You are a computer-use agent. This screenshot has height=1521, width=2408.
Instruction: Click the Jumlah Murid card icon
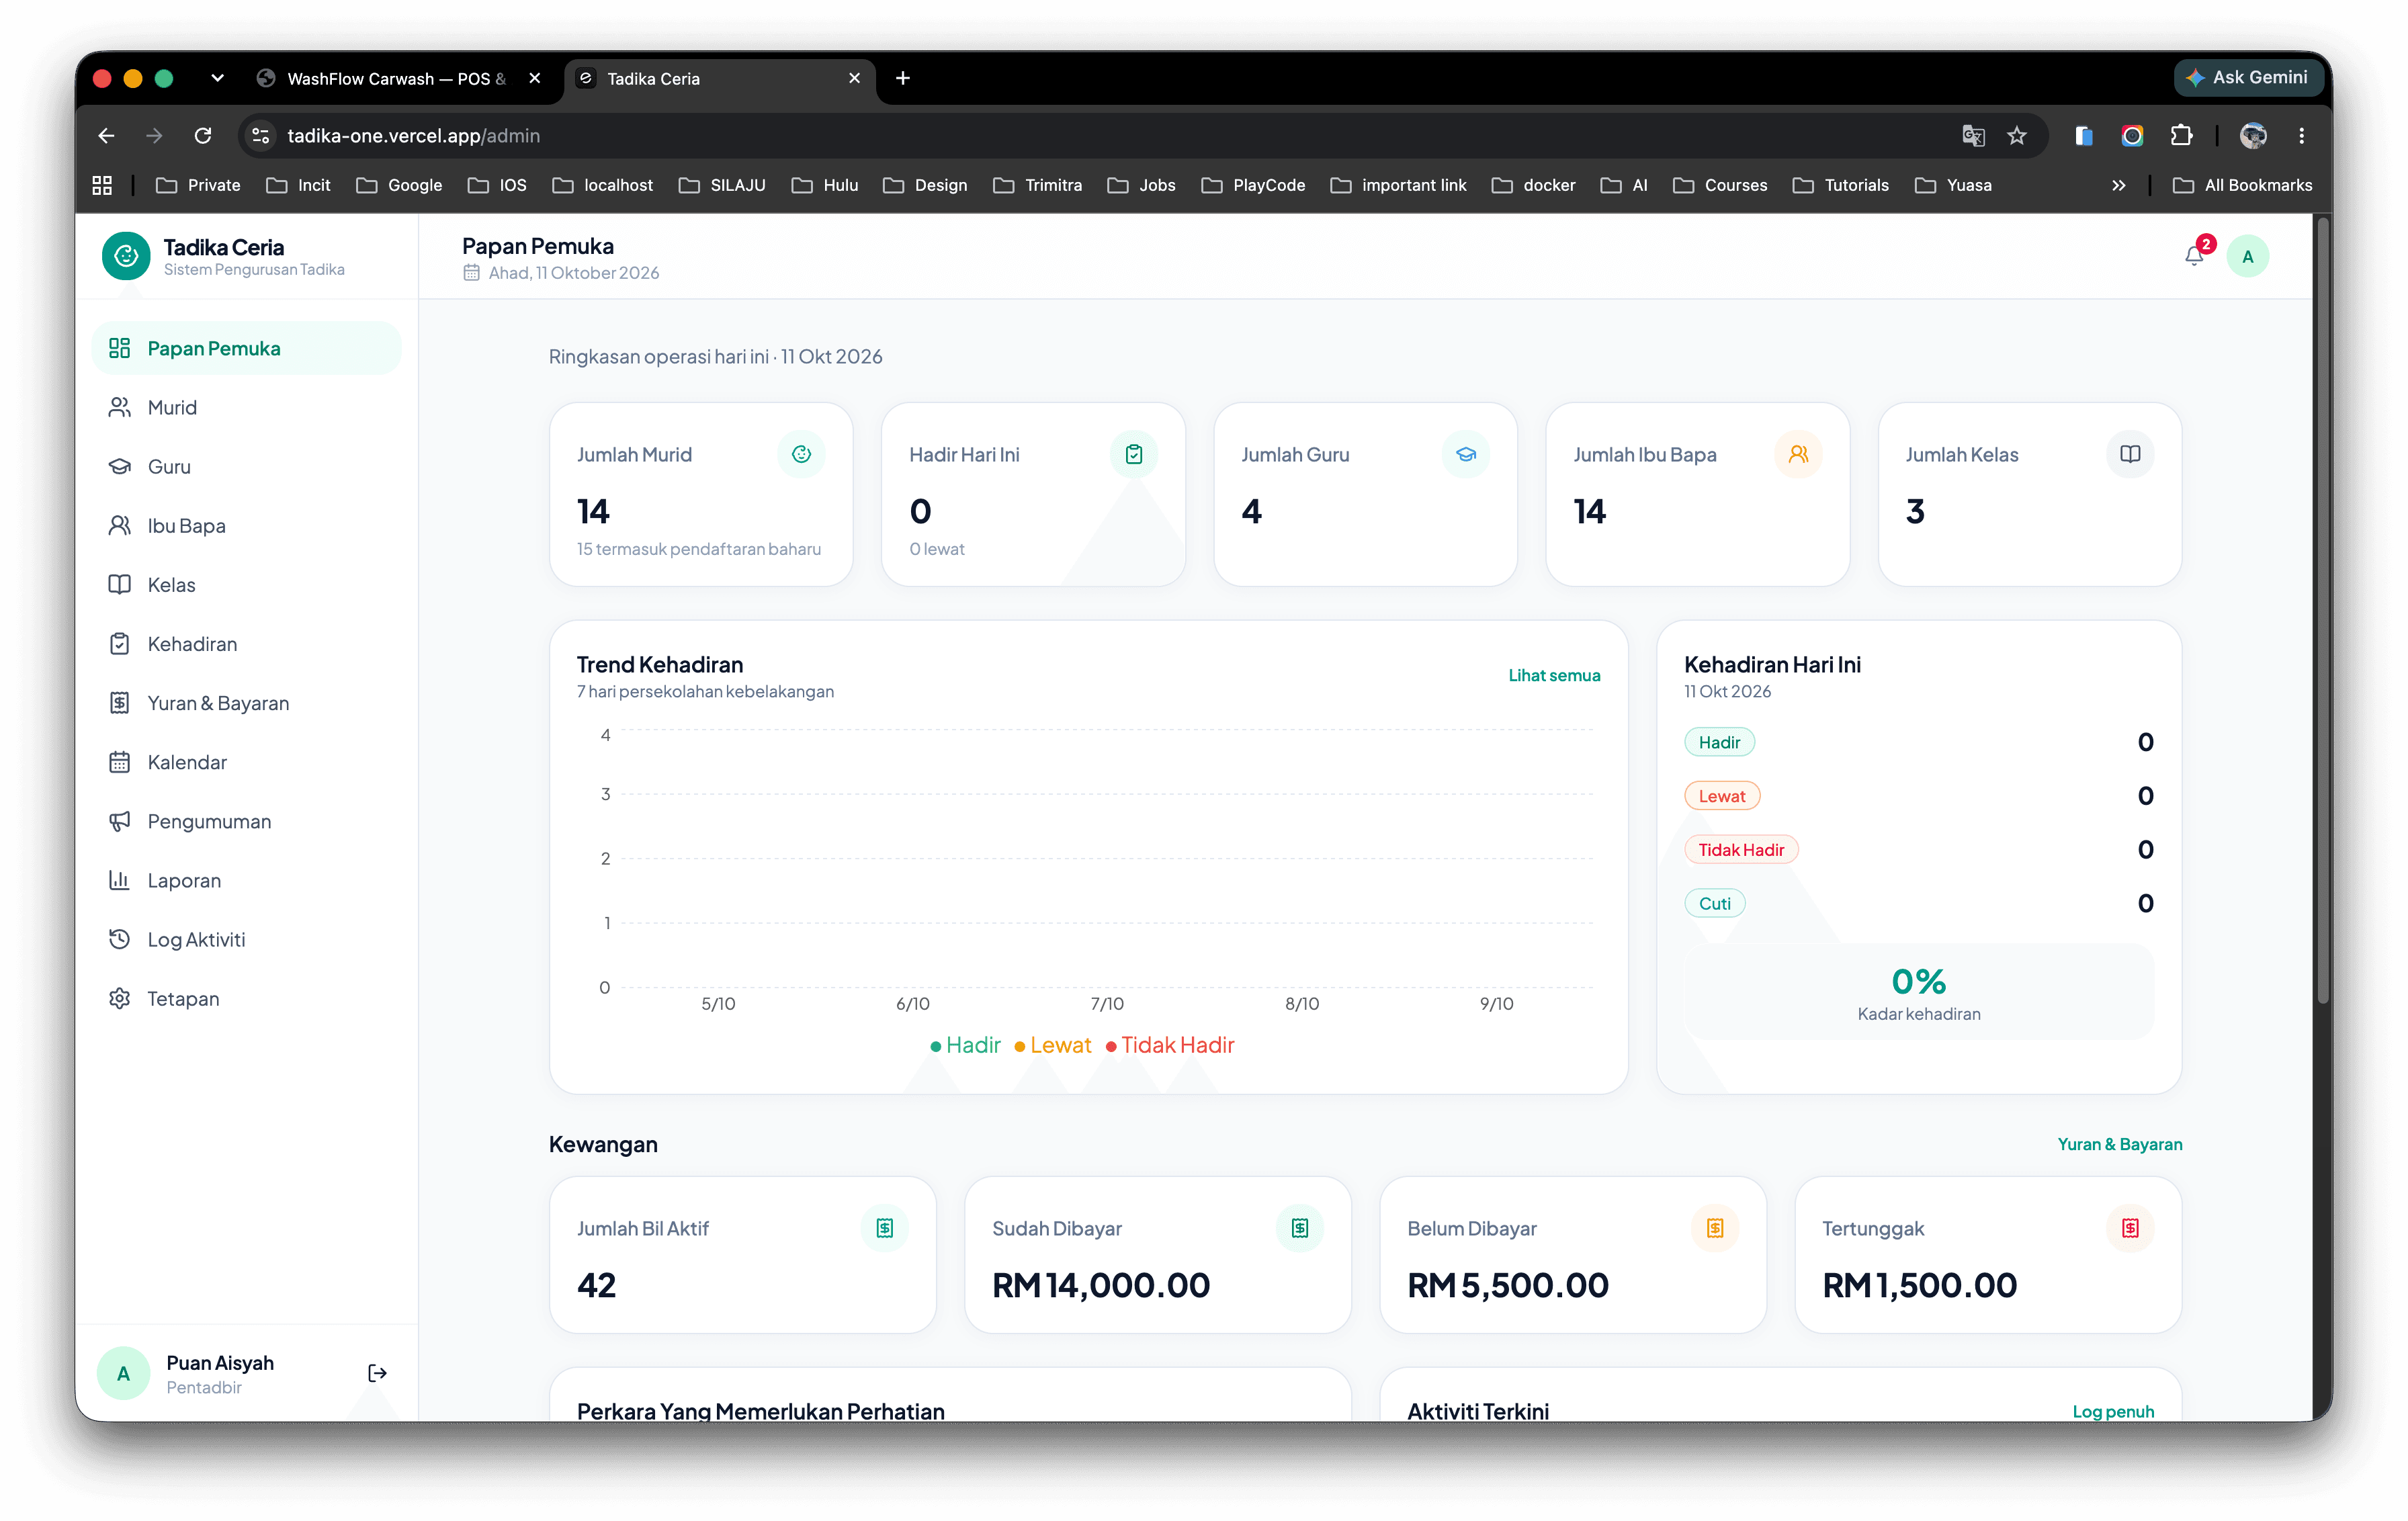click(801, 454)
